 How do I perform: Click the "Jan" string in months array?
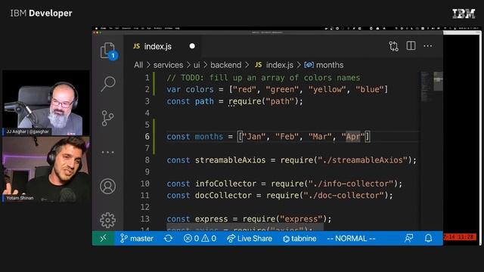coord(254,136)
